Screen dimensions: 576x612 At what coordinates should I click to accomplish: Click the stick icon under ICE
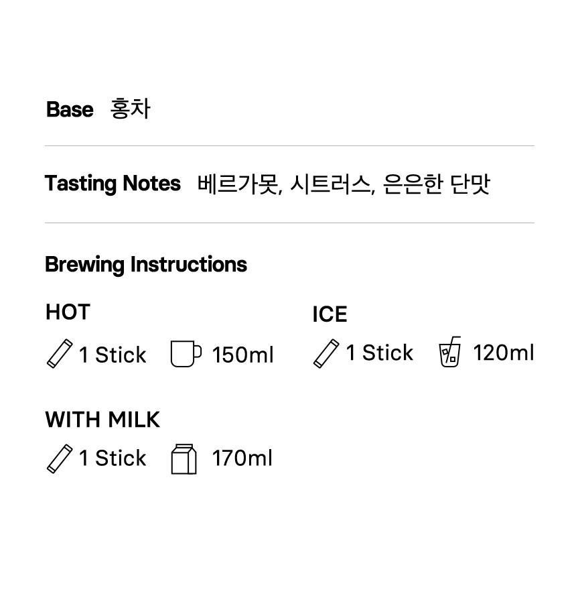click(x=326, y=353)
